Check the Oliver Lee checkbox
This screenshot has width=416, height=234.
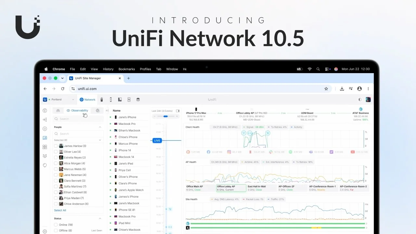[56, 152]
